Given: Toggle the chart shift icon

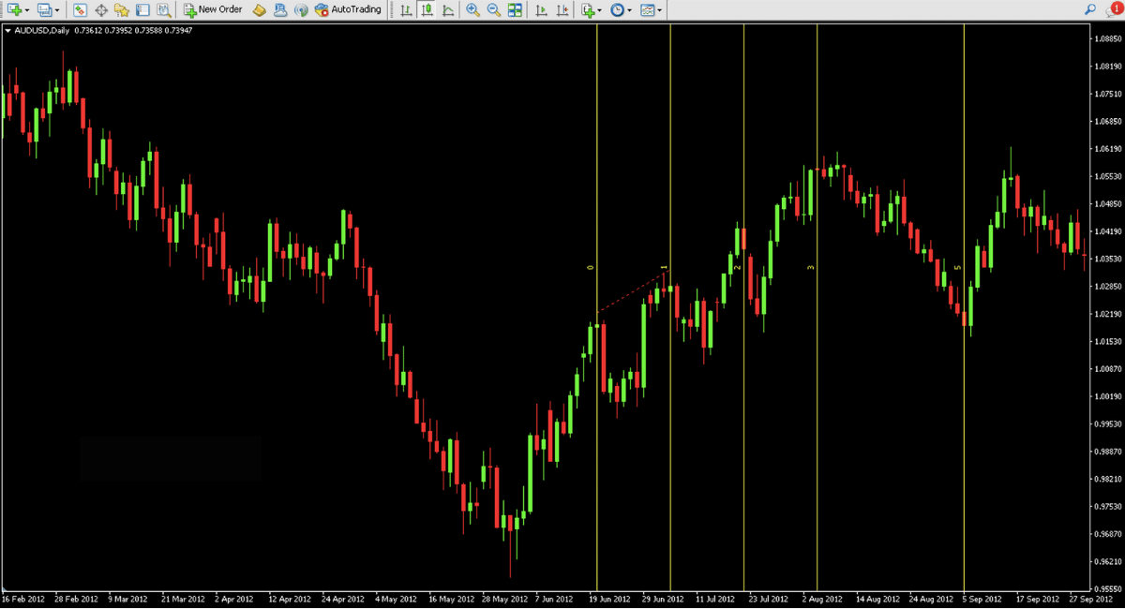Looking at the screenshot, I should pos(562,9).
